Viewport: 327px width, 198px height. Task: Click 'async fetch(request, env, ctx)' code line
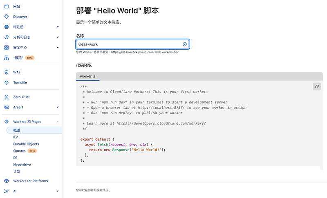pos(119,144)
